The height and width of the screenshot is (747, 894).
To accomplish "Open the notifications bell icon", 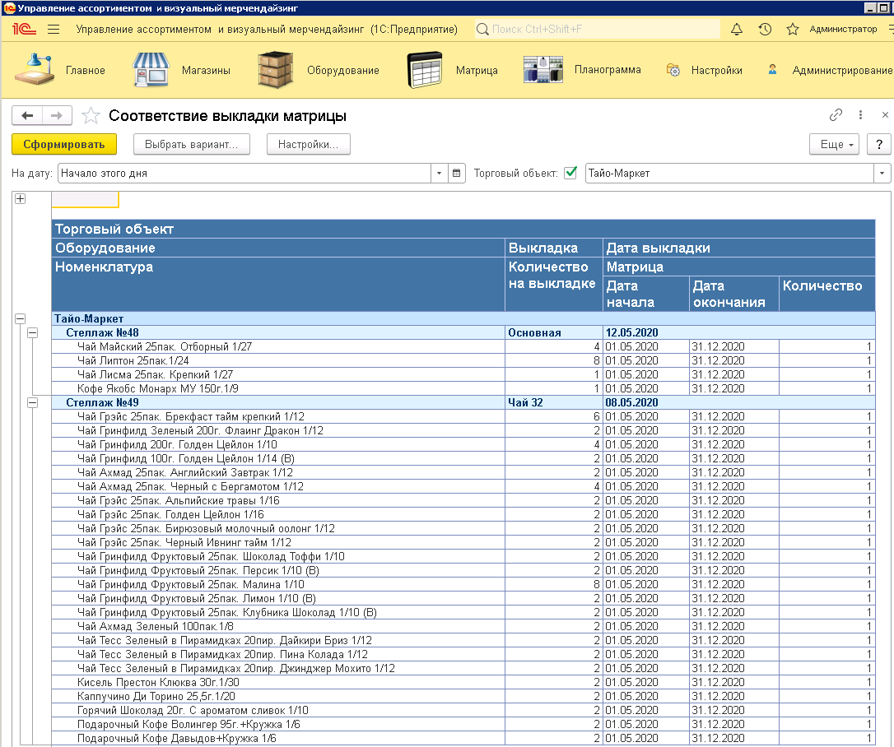I will pos(737,29).
